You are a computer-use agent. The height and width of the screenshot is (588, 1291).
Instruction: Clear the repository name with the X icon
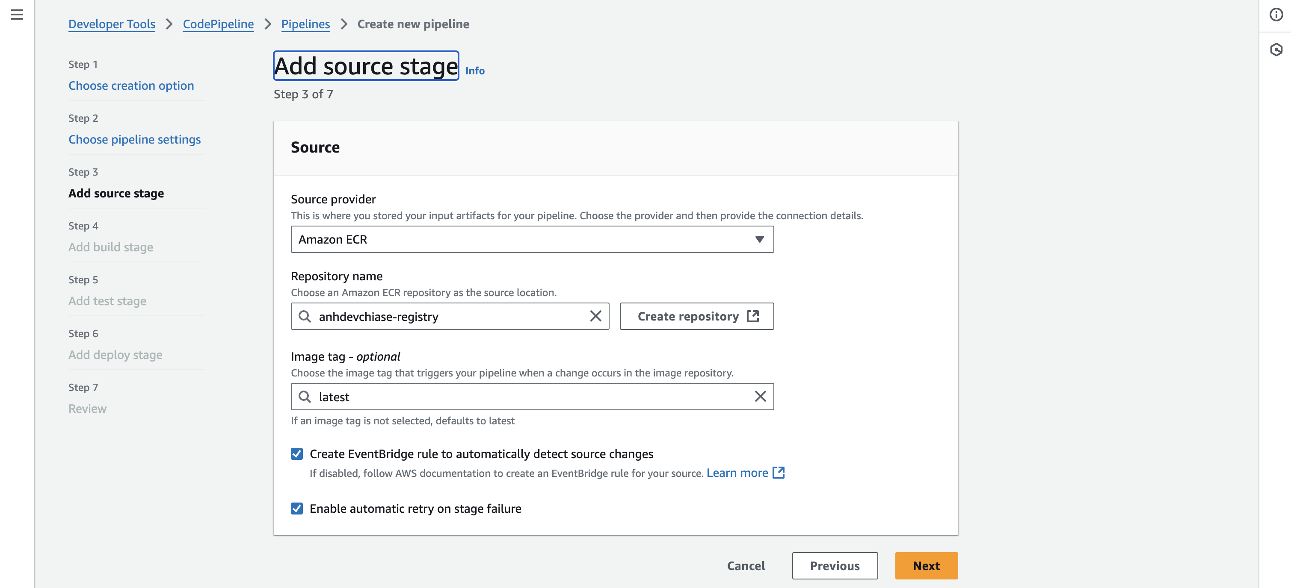point(595,316)
